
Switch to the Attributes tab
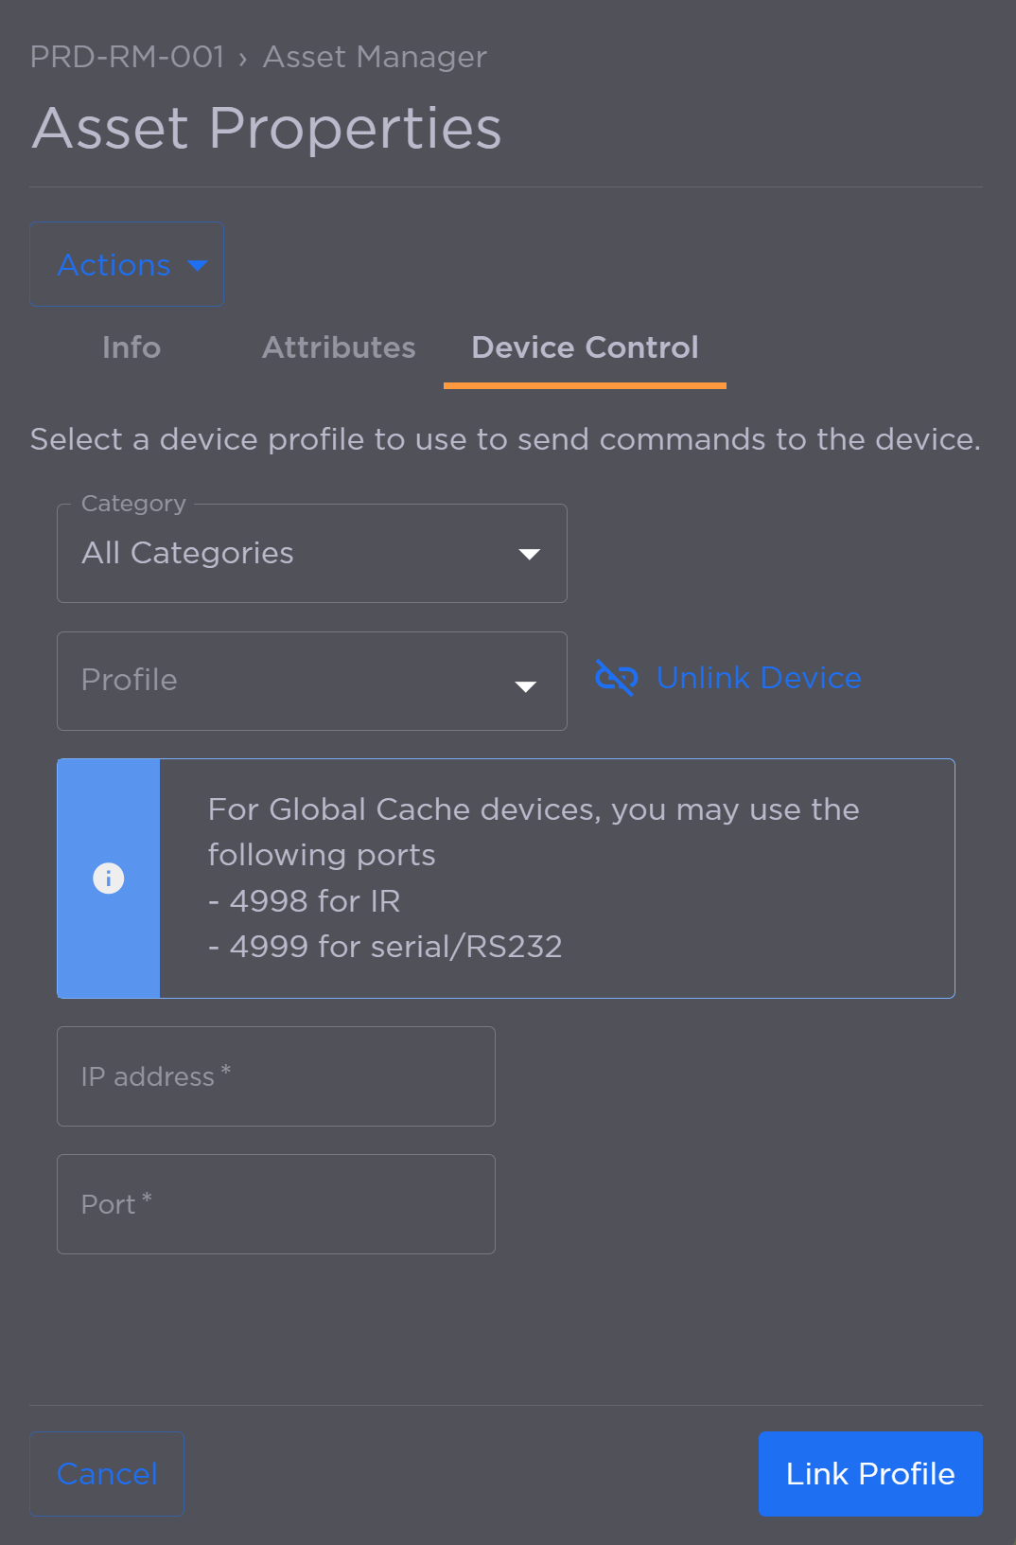point(338,347)
